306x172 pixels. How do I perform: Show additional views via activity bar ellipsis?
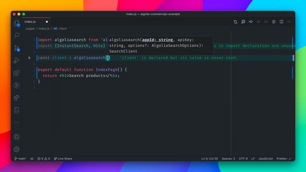click(x=17, y=123)
